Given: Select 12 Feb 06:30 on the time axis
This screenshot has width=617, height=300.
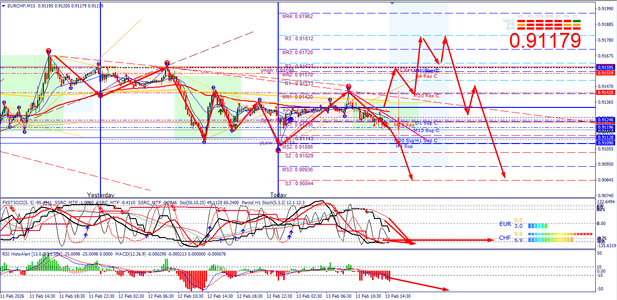Looking at the screenshot, I should coord(161,296).
